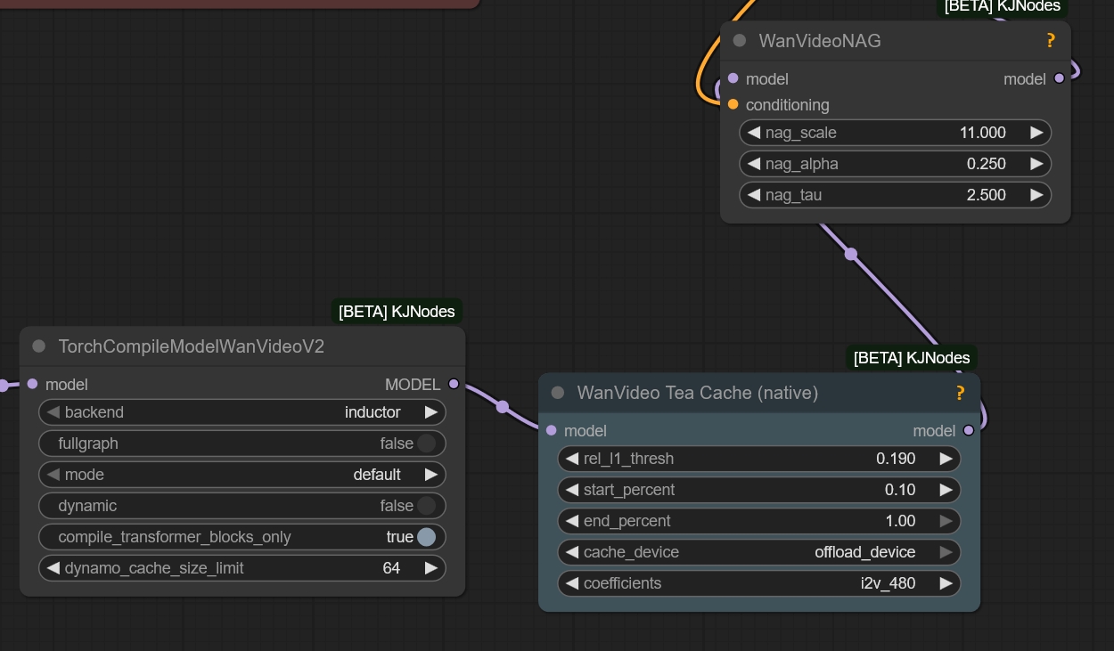
Task: Collapse WanVideo Tea Cache node via its dot
Action: (558, 393)
